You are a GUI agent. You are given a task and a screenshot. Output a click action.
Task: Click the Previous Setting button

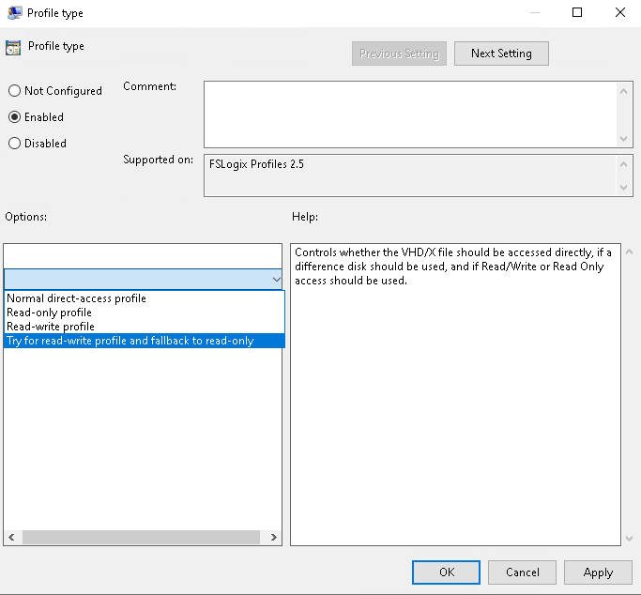(399, 53)
